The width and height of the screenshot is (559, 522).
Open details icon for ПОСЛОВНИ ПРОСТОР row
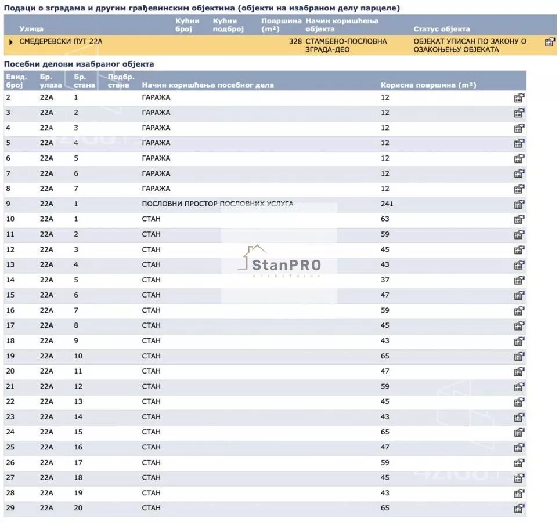coord(519,204)
